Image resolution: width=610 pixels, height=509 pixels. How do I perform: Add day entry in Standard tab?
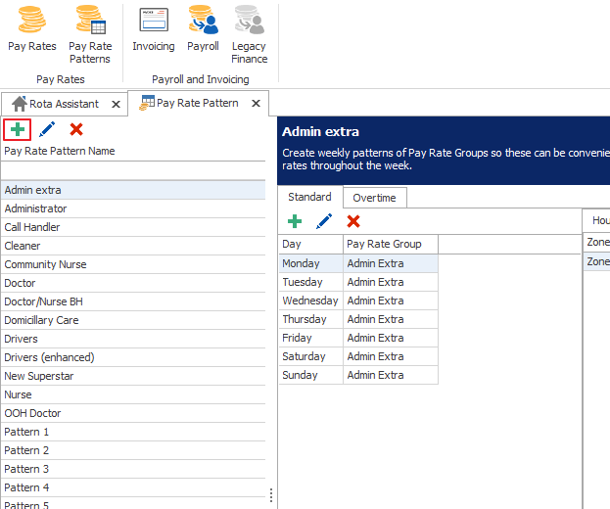(x=295, y=221)
